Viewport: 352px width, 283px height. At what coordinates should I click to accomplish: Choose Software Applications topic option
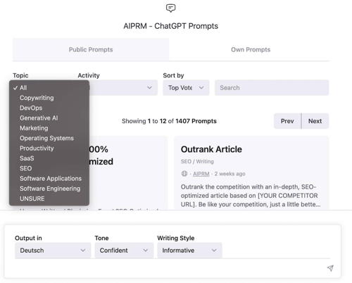click(49, 179)
